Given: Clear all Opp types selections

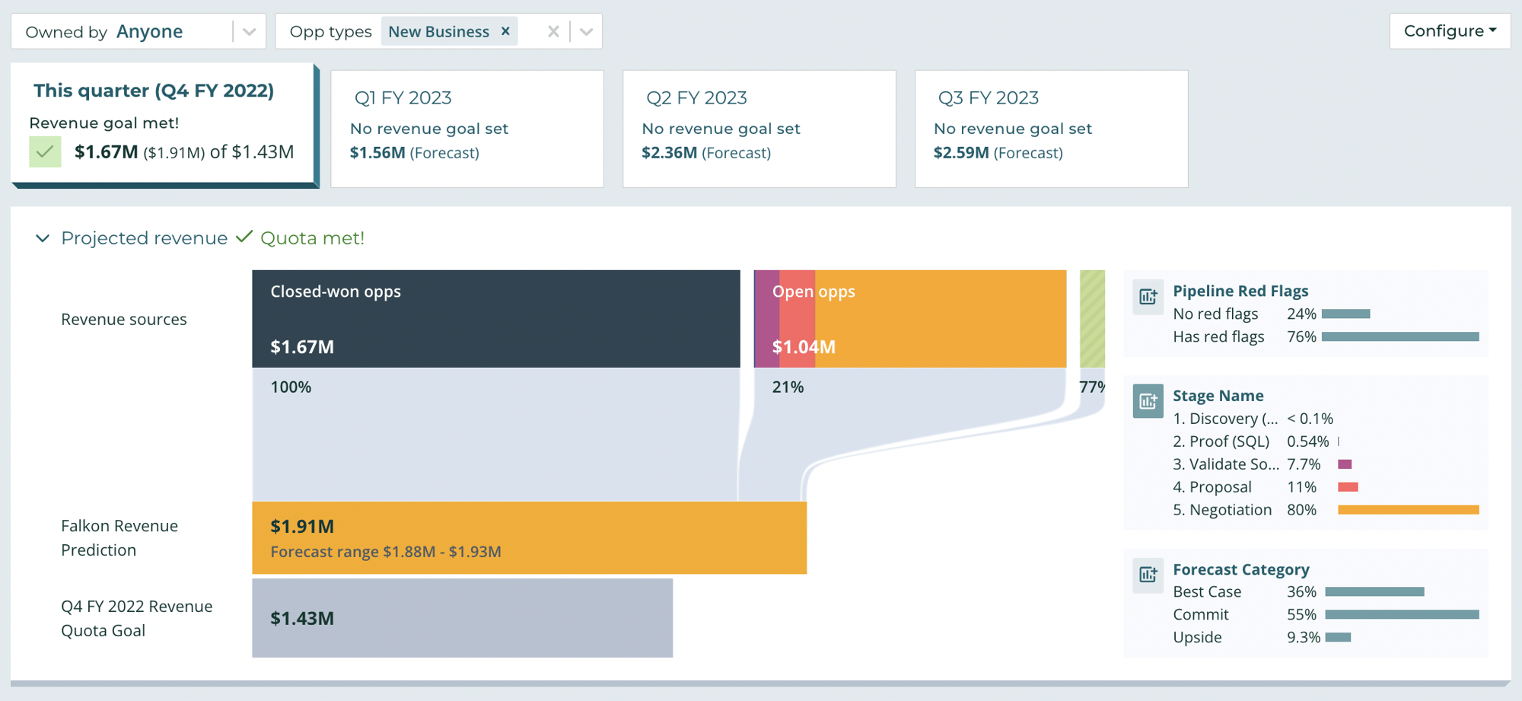Looking at the screenshot, I should pyautogui.click(x=553, y=31).
